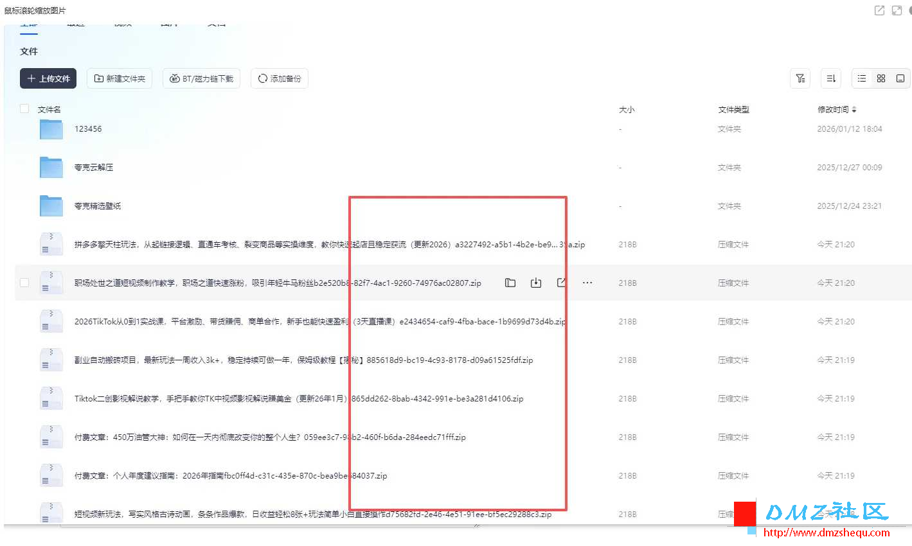Image resolution: width=912 pixels, height=546 pixels.
Task: Open the sort order options icon
Action: [831, 78]
